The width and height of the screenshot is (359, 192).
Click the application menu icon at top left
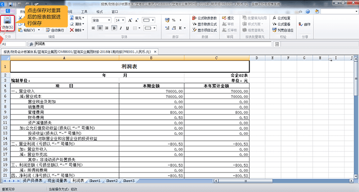pos(8,11)
